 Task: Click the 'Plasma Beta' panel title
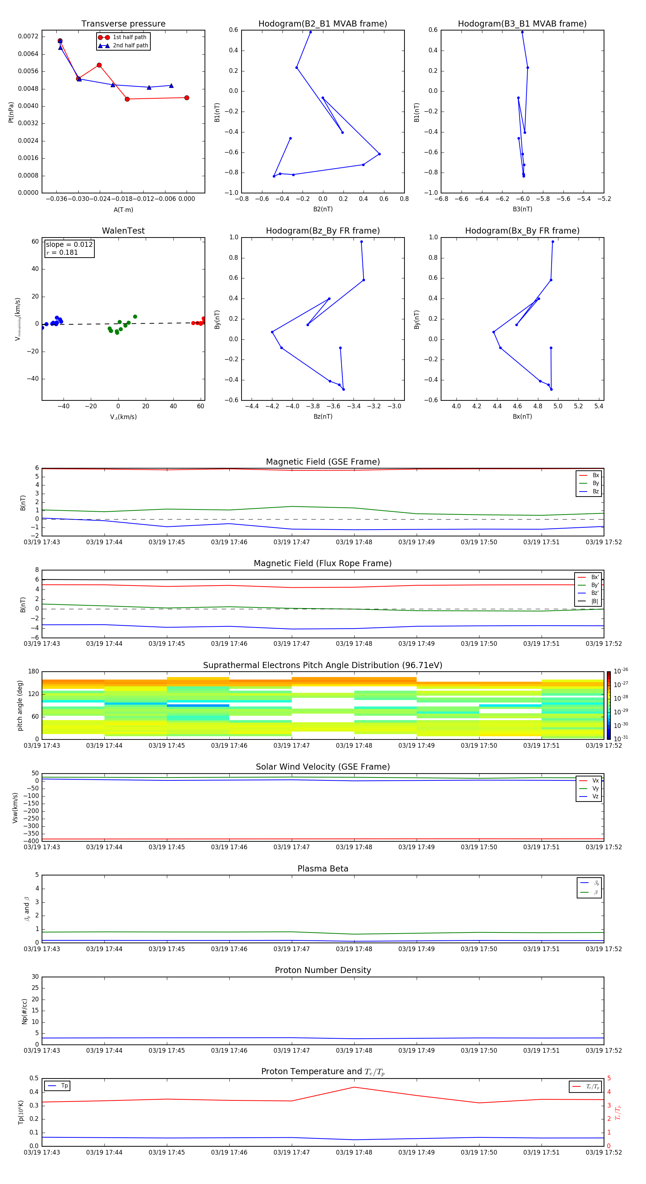[323, 869]
